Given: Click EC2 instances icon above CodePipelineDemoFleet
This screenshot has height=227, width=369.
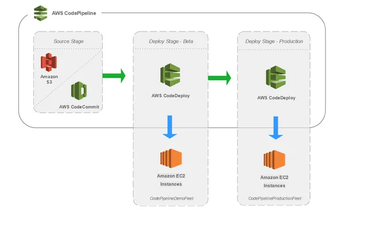Looking at the screenshot, I should [171, 159].
